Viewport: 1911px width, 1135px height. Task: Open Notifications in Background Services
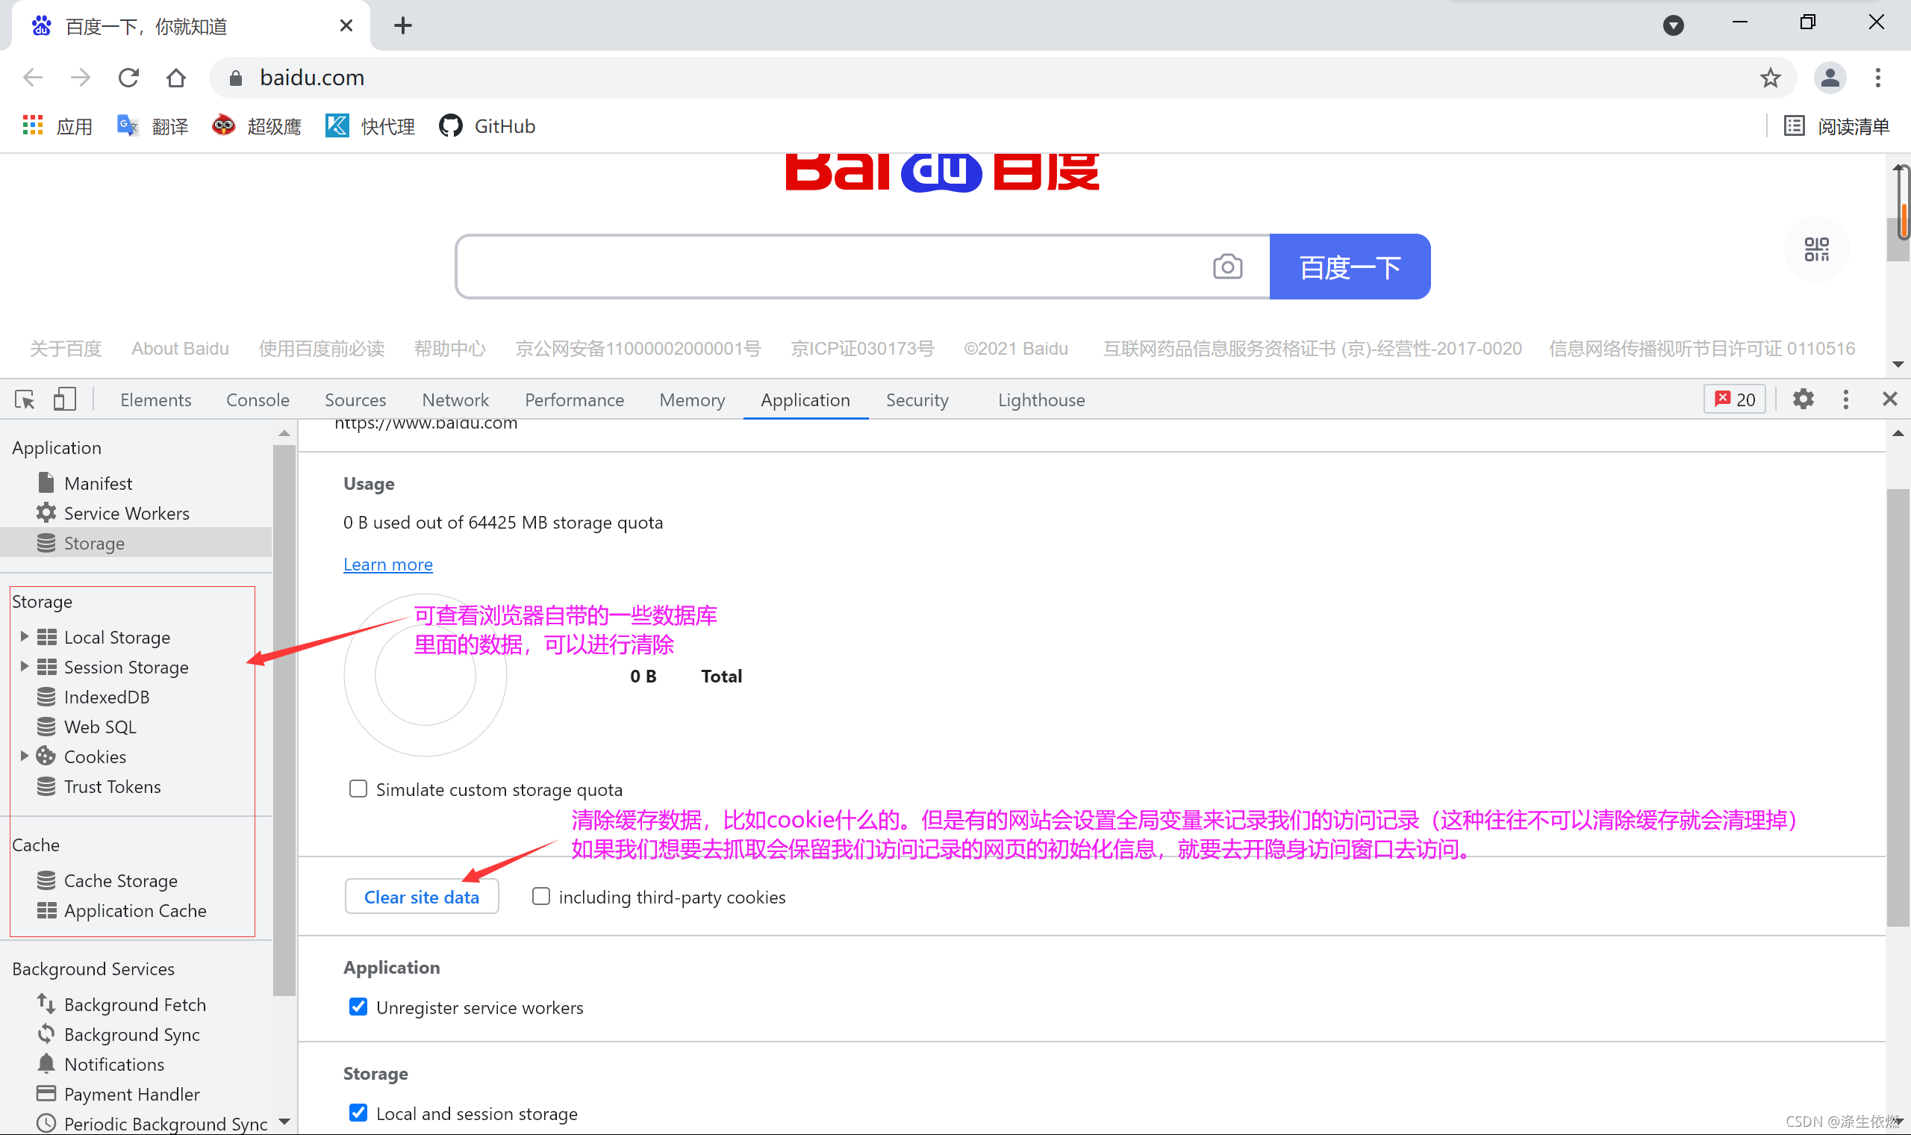pyautogui.click(x=114, y=1064)
